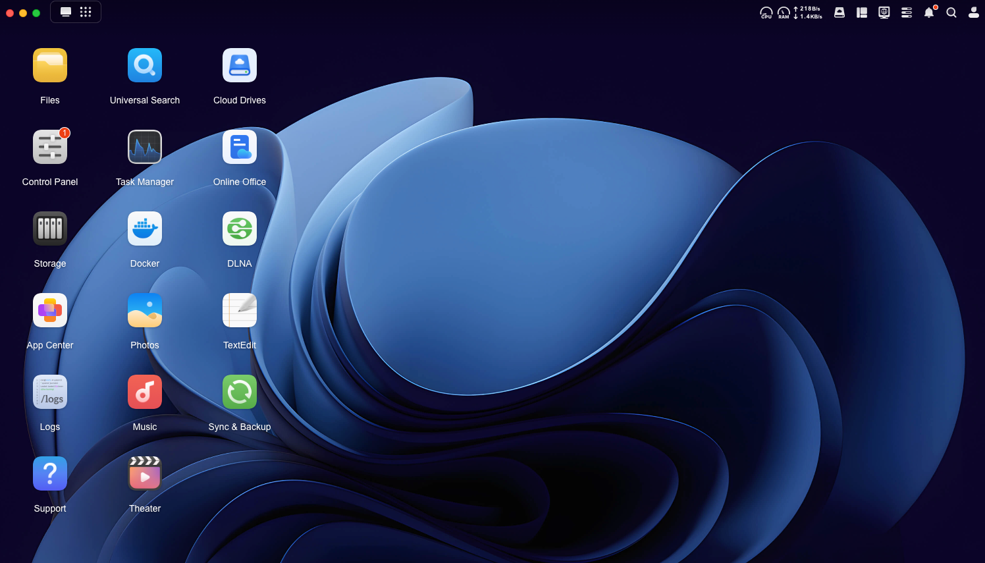Open the user account menu

973,13
